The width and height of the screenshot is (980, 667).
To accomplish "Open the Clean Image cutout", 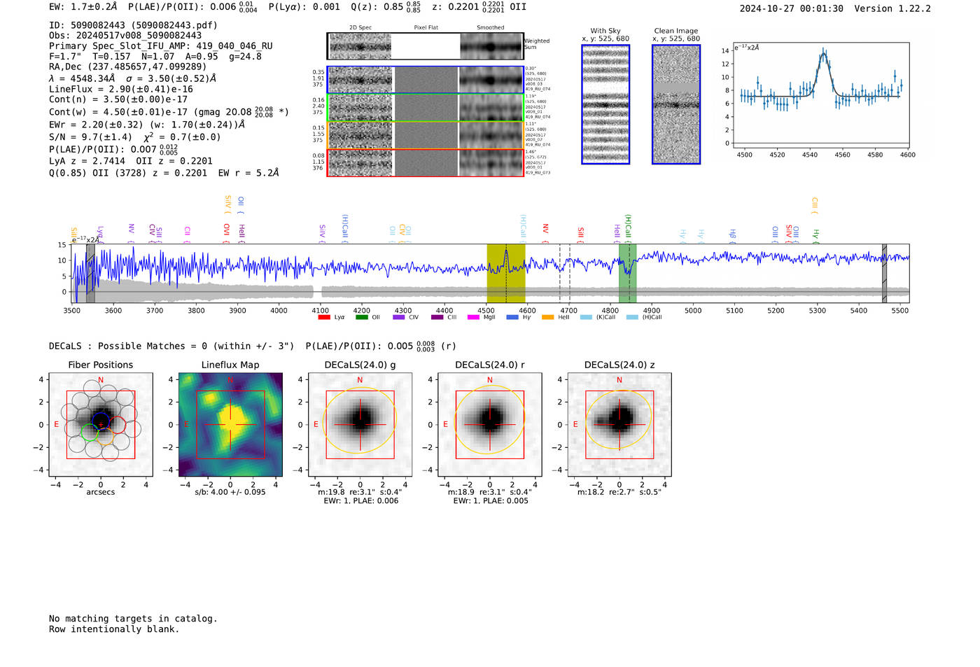I will pyautogui.click(x=676, y=104).
